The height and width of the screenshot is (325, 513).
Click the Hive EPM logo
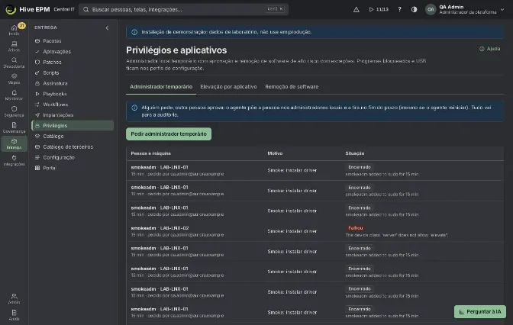coord(11,9)
